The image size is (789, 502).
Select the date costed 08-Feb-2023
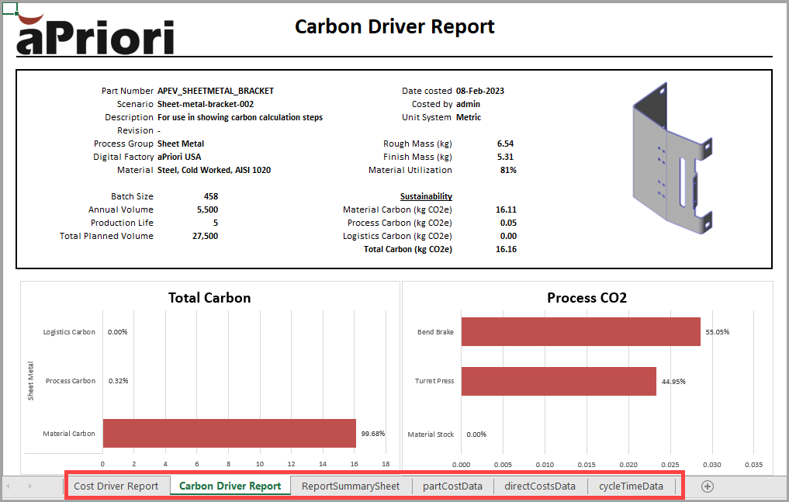click(x=480, y=91)
